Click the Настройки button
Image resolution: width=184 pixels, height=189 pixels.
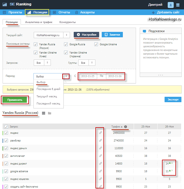86,35
